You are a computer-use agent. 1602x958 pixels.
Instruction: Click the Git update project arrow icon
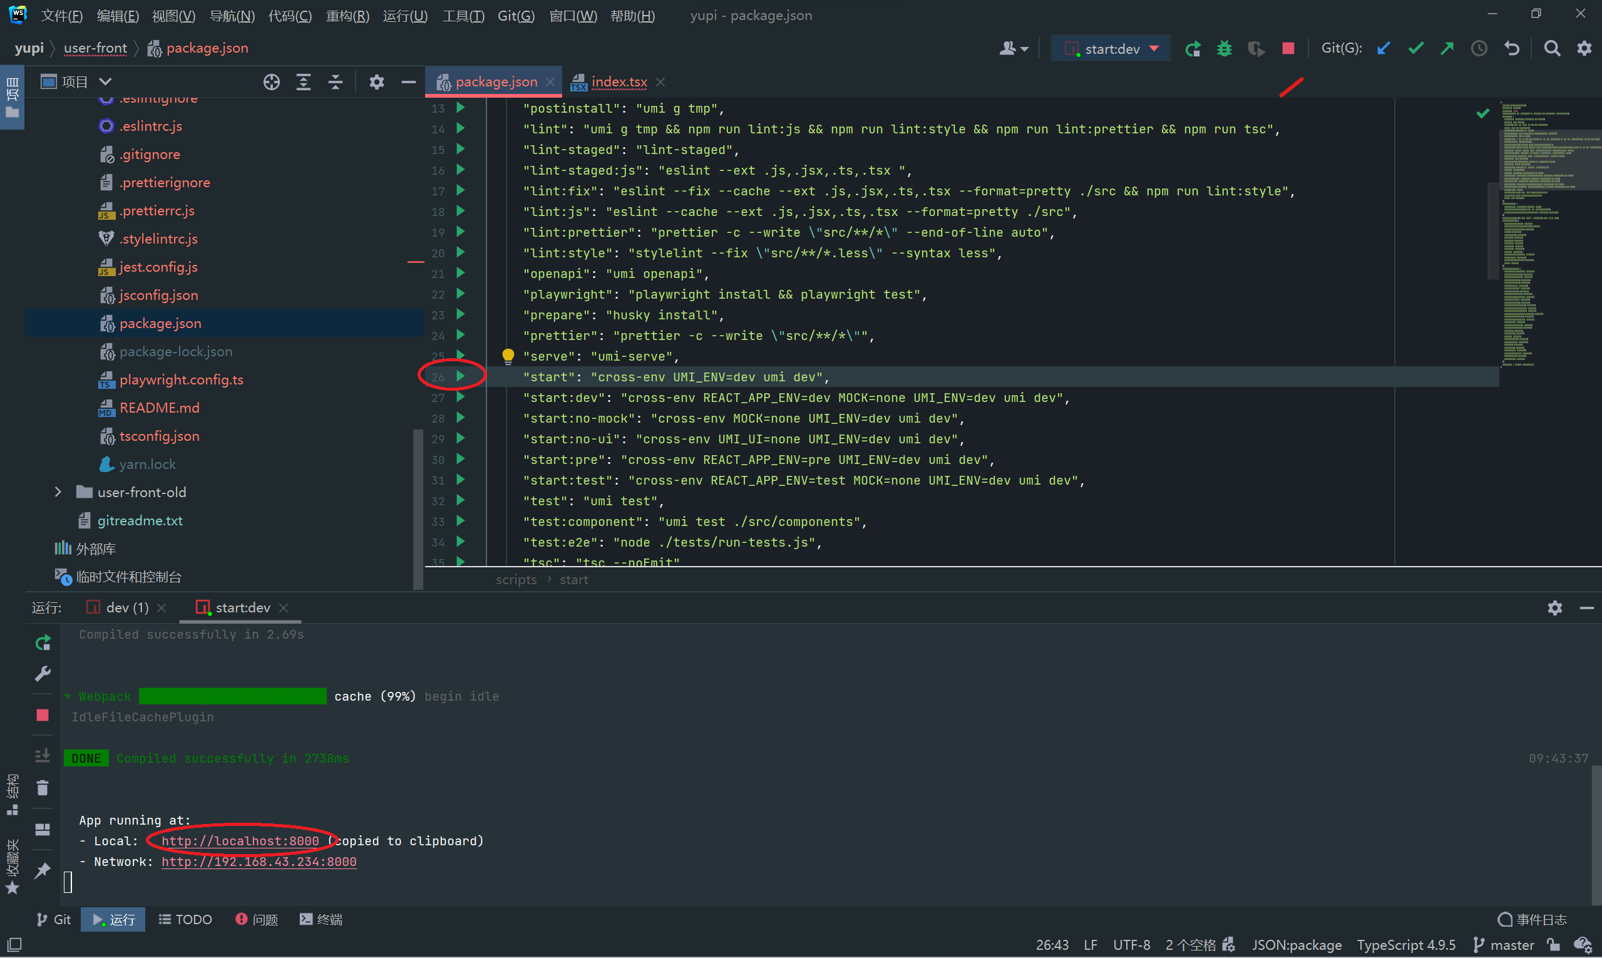pos(1383,49)
